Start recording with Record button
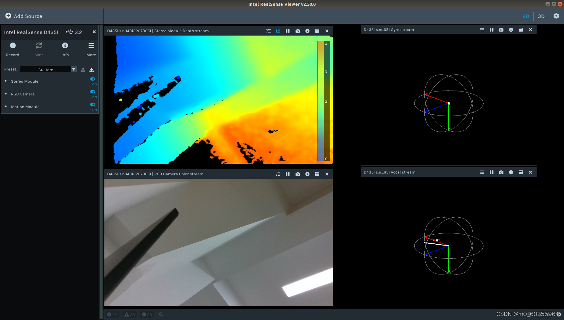 click(12, 49)
